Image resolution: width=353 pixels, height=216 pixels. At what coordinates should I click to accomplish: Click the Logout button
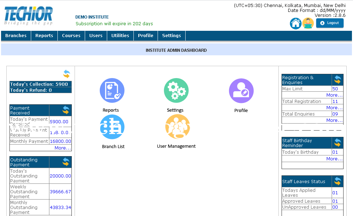coord(330,23)
